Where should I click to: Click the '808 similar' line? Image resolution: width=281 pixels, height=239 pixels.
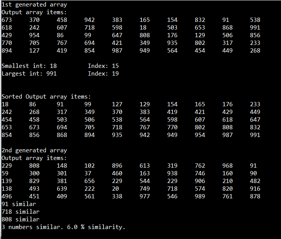click(20, 219)
